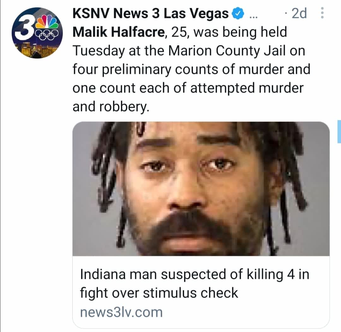The image size is (341, 332).
Task: Click the NBC peacock logo in avatar
Action: (47, 21)
